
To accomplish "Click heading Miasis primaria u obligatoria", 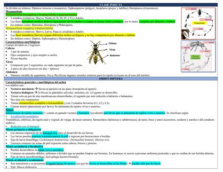I will [x=23, y=130].
